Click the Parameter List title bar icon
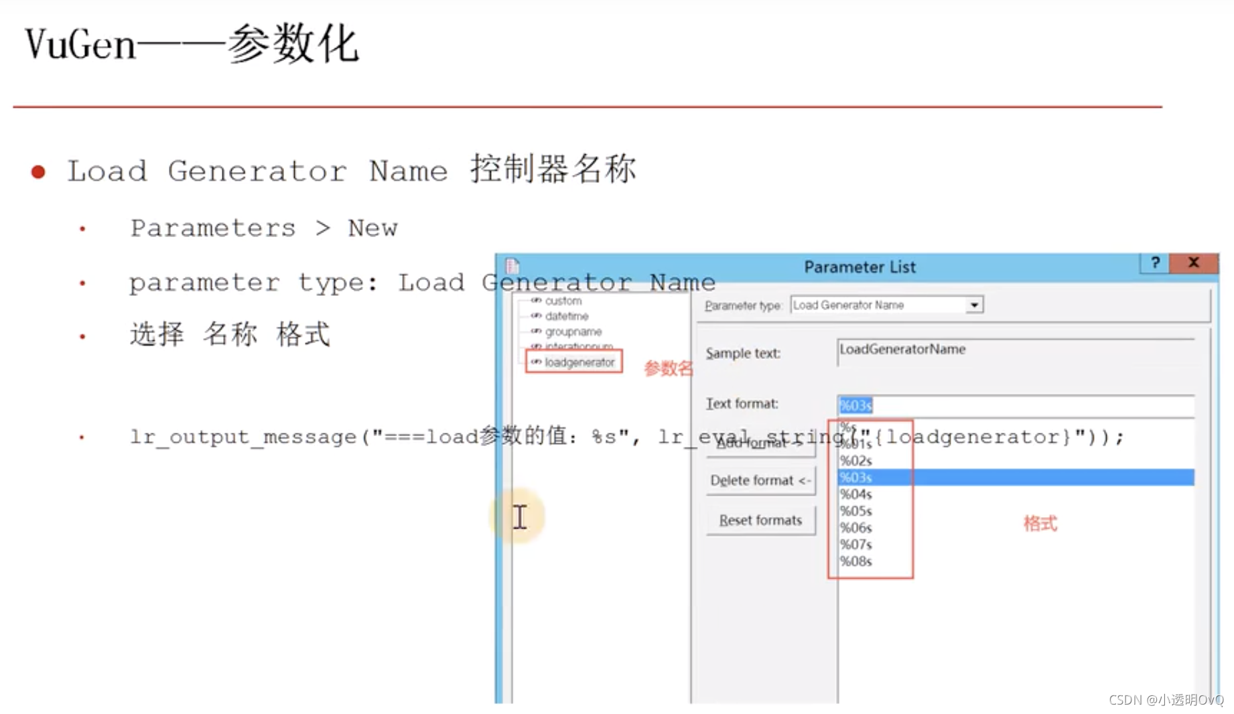The image size is (1234, 714). pyautogui.click(x=512, y=266)
